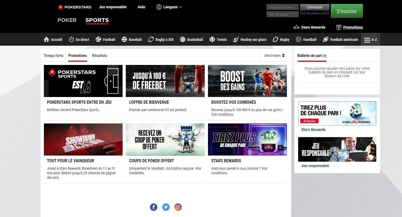The image size is (402, 217).
Task: Click the Football soccer ball icon
Action: [x=98, y=40]
